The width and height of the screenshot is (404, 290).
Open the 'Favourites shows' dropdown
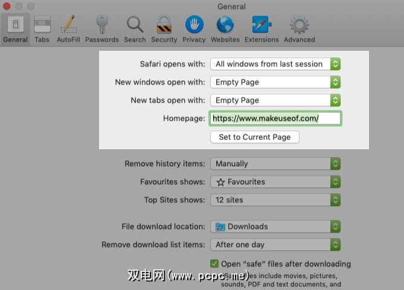click(275, 182)
